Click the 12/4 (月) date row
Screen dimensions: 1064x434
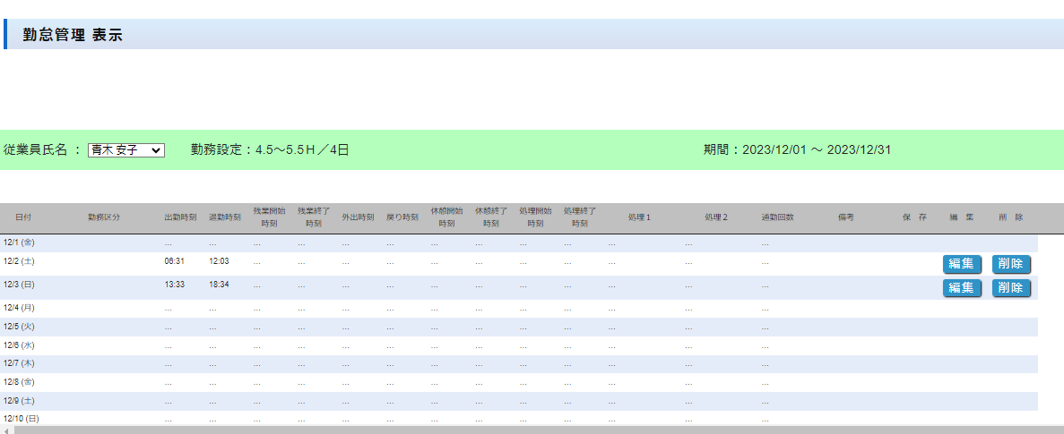pyautogui.click(x=19, y=308)
